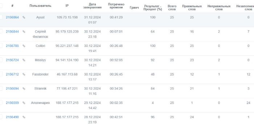Click the IP address 46.167.113.68
The height and width of the screenshot is (135, 254).
click(67, 74)
